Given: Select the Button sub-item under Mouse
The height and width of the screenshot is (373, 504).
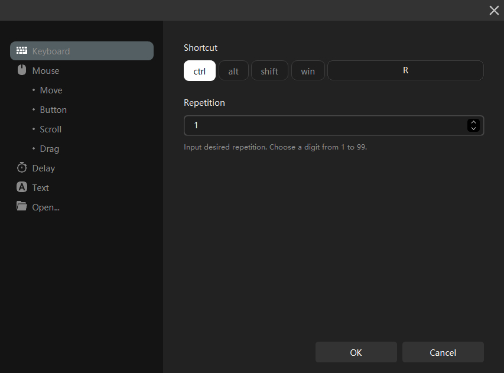Looking at the screenshot, I should point(53,110).
